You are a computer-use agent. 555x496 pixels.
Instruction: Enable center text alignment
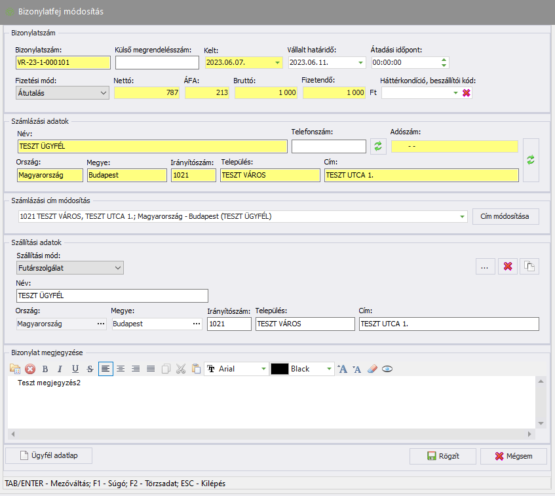pos(121,369)
